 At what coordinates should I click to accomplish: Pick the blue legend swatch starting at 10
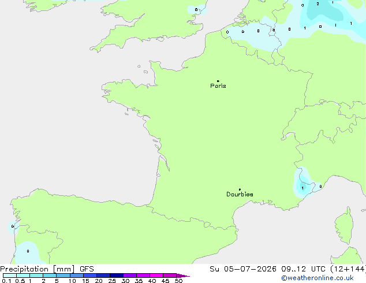click(76, 275)
